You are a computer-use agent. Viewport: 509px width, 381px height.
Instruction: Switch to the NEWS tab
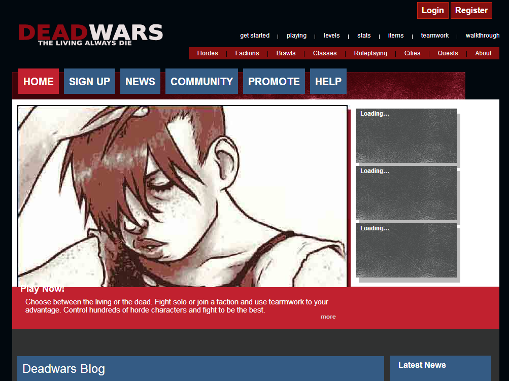(x=140, y=81)
